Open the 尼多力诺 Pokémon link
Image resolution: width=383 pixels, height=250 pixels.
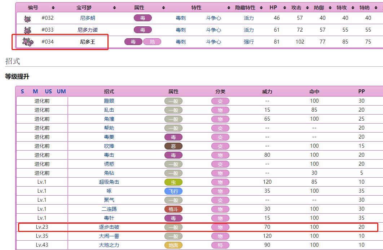point(87,30)
